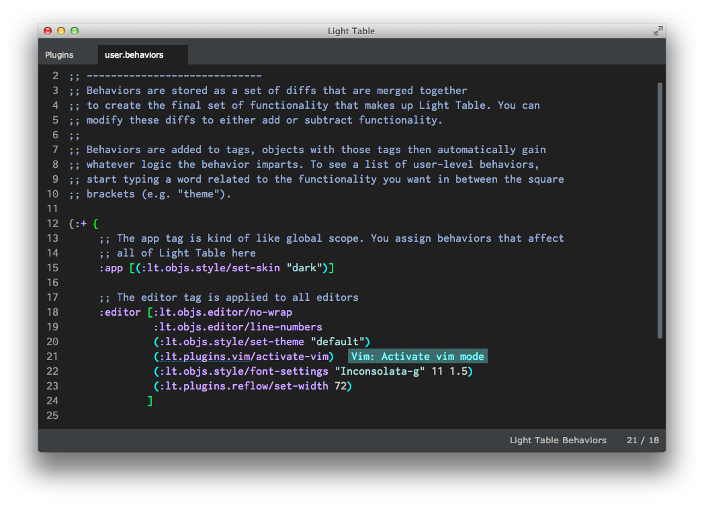
Task: Place cursor in the "dark" skin string
Action: point(306,268)
